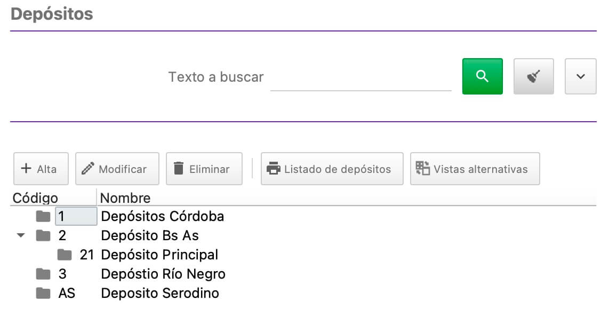Image resolution: width=609 pixels, height=316 pixels.
Task: Click the green search magnifier button
Action: coord(483,76)
